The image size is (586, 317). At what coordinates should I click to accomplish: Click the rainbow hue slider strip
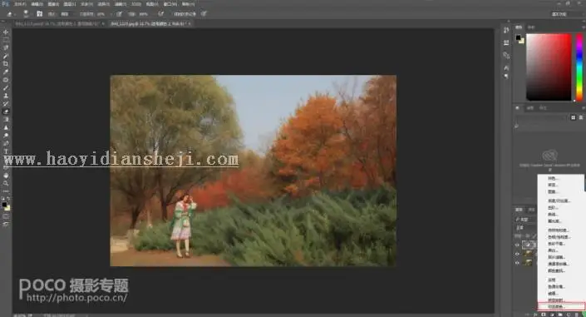point(579,67)
